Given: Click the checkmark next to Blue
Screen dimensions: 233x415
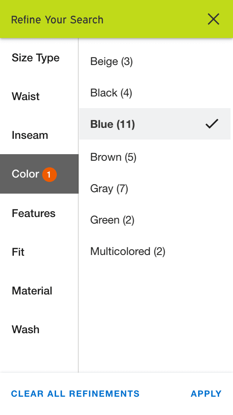Looking at the screenshot, I should coord(212,124).
